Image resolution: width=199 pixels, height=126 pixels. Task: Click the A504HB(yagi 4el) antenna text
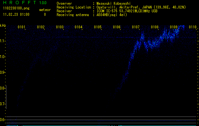pyautogui.click(x=112, y=15)
